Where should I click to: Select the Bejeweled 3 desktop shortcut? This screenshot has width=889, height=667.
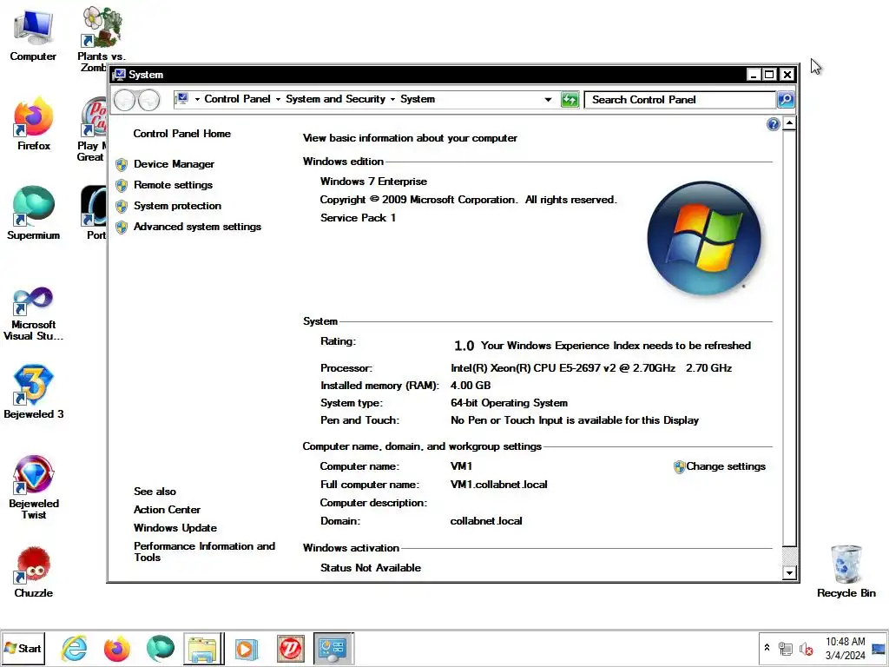pos(34,392)
